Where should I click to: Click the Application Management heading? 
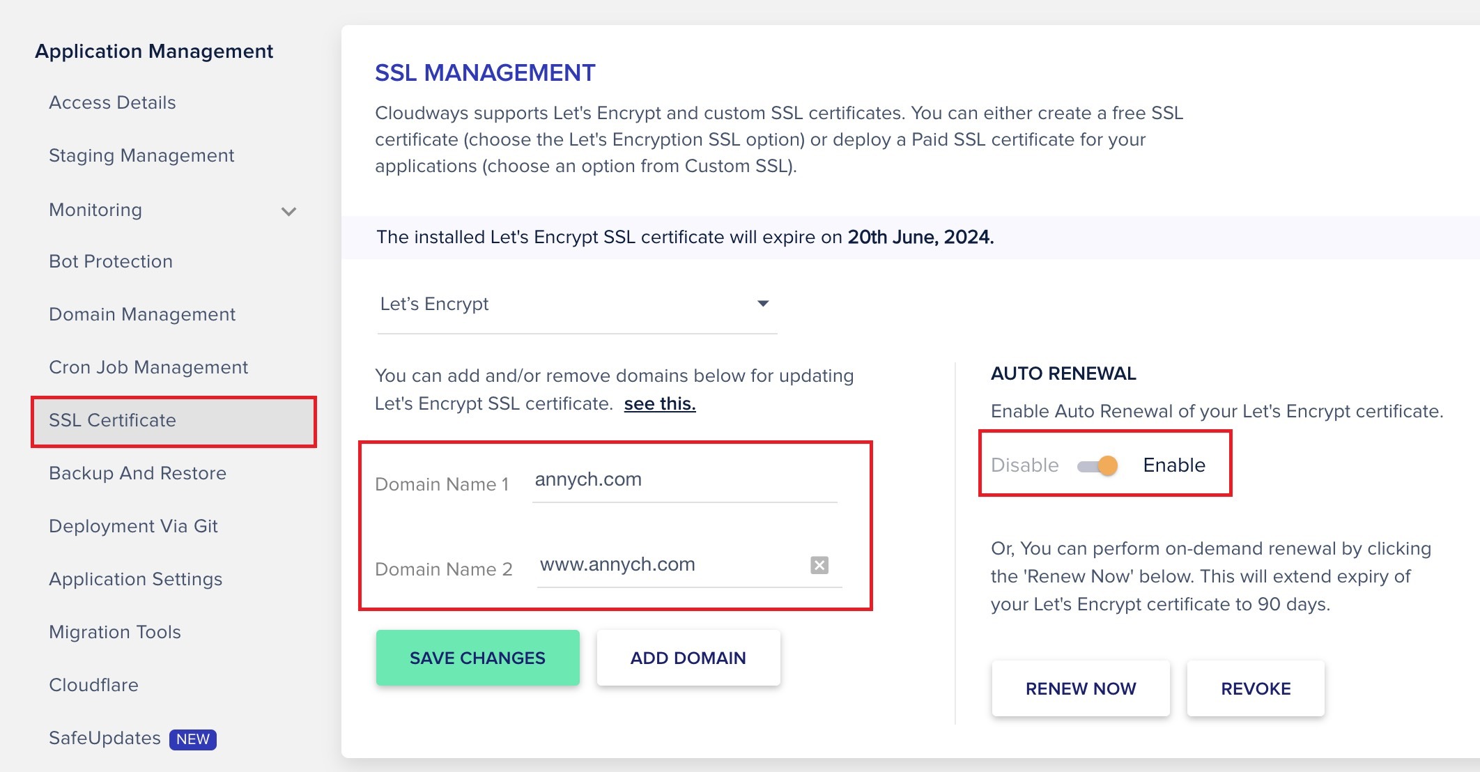point(154,52)
